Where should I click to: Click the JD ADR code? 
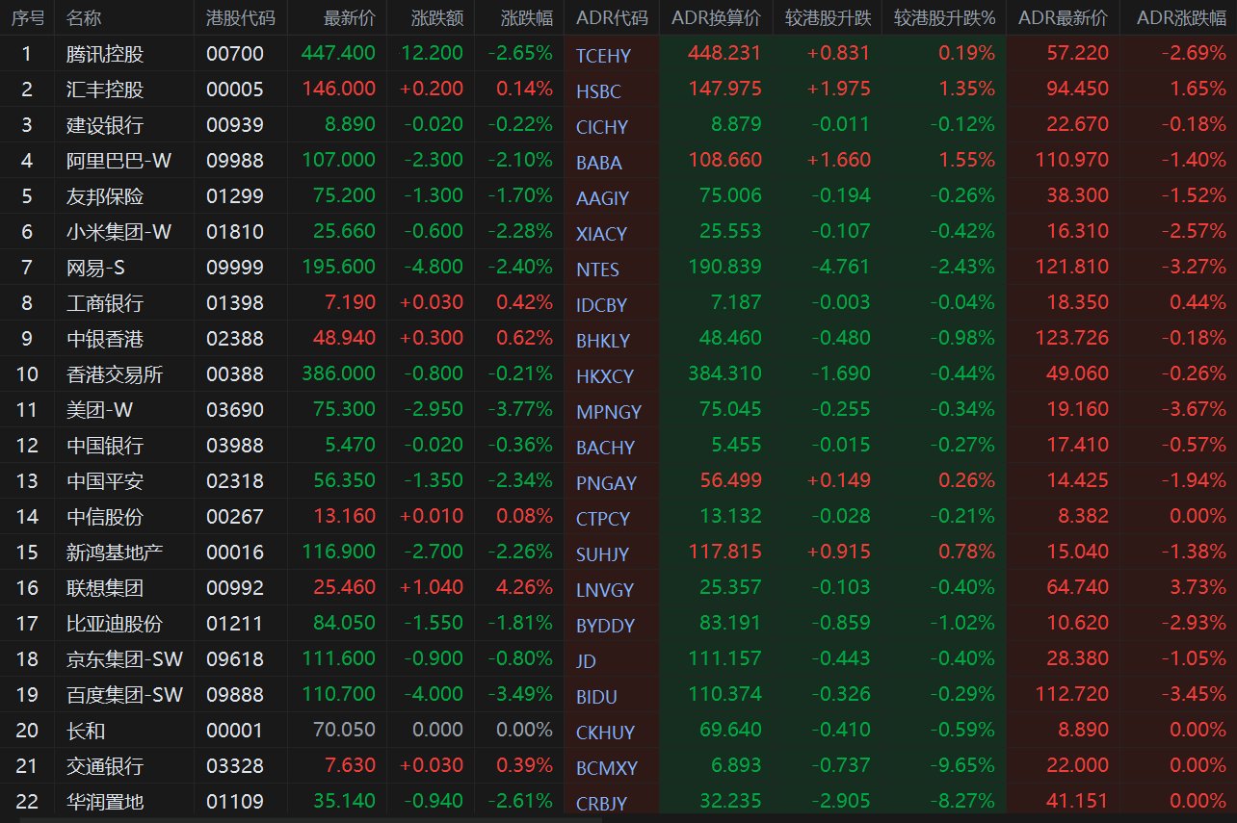coord(586,661)
